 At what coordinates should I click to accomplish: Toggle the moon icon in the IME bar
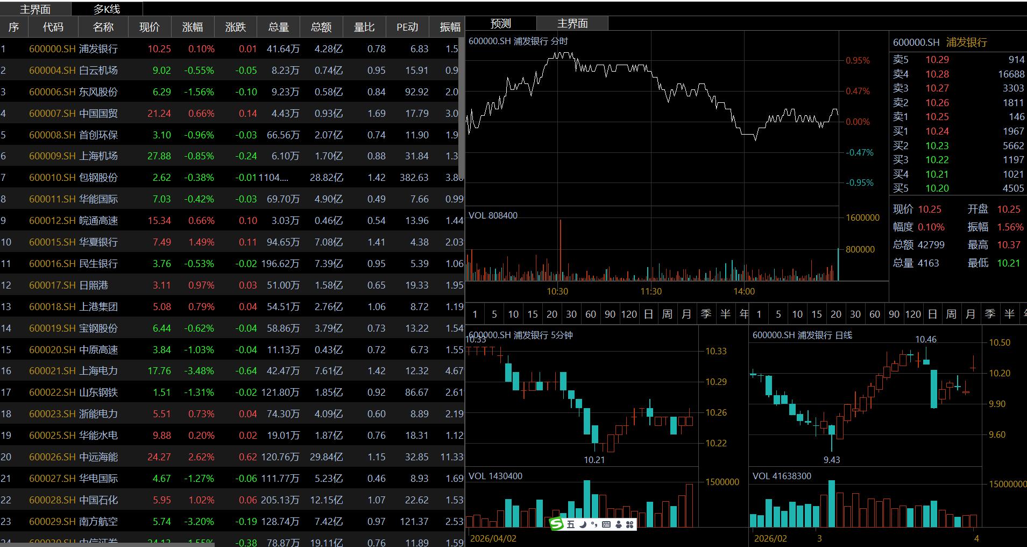pos(582,524)
